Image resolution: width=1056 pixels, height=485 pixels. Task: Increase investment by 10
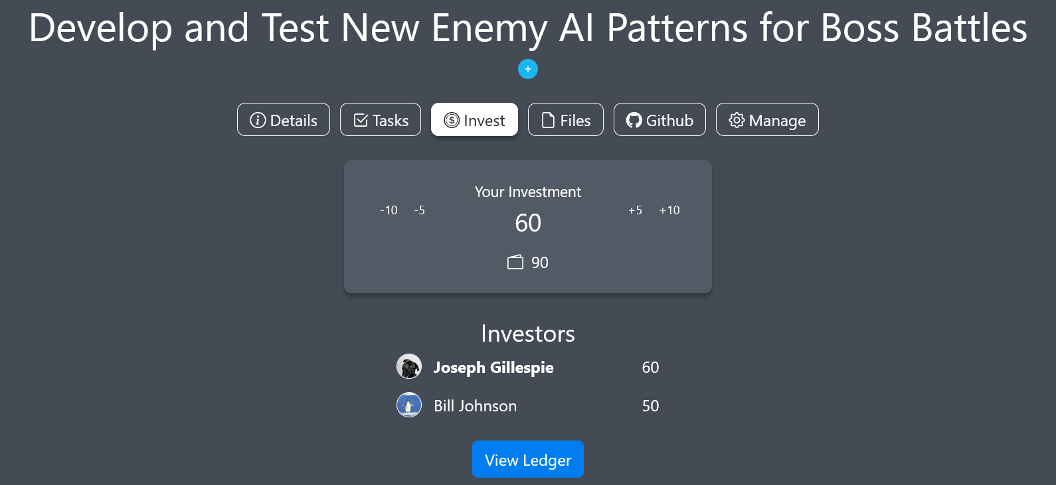click(669, 210)
